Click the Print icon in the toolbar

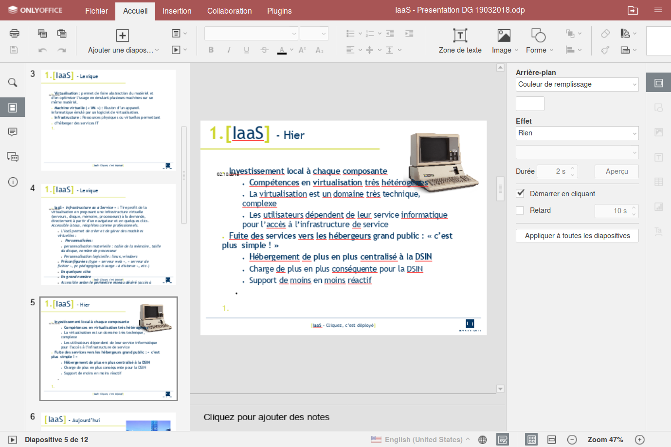tap(14, 33)
